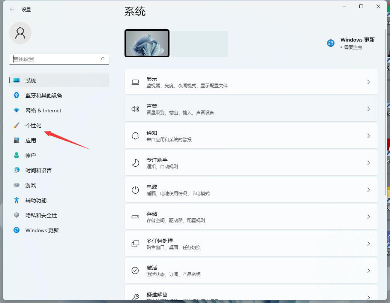Switch to 游戏 in the sidebar
The height and width of the screenshot is (303, 390).
click(x=31, y=185)
